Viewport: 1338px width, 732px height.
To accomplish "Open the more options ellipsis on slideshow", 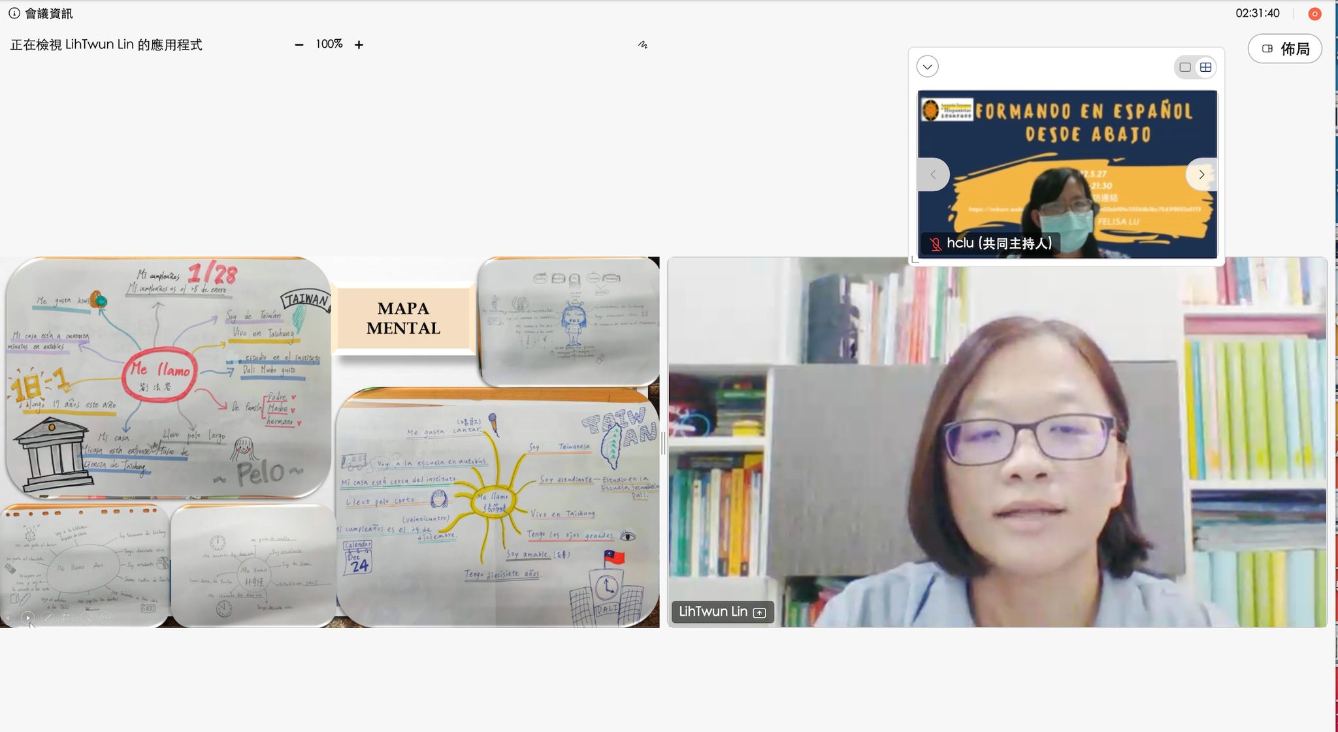I will tap(106, 618).
